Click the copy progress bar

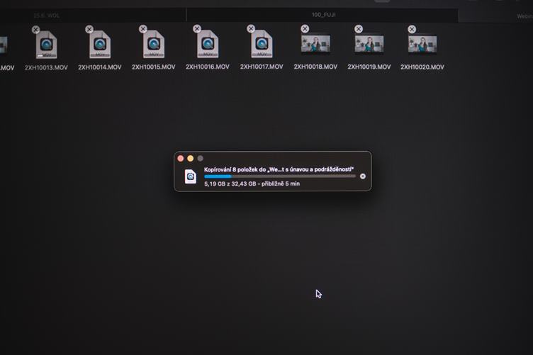(x=280, y=176)
